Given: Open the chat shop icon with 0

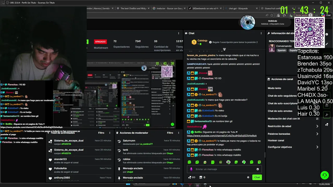Looking at the screenshot, I should click(202, 177).
